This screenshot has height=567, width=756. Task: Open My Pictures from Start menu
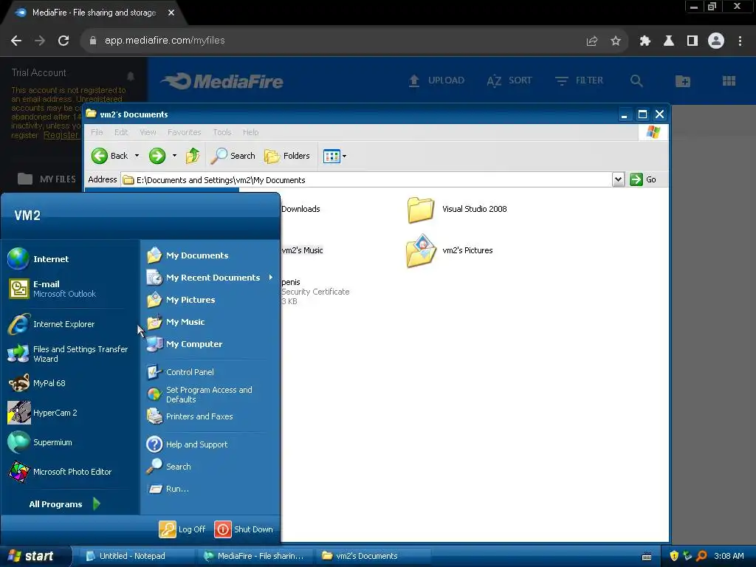pyautogui.click(x=181, y=300)
